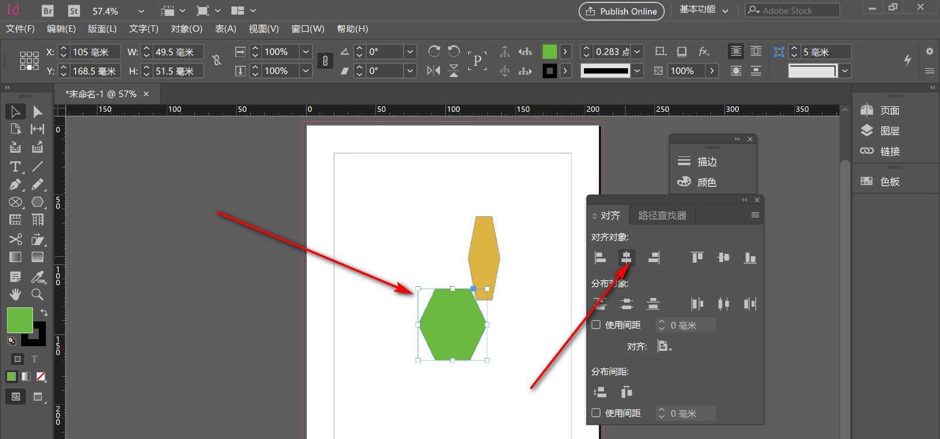Click the Publish Online button

coord(622,11)
